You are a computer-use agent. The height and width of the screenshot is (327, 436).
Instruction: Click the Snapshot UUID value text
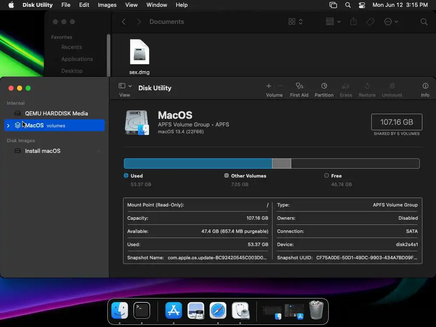tap(367, 258)
